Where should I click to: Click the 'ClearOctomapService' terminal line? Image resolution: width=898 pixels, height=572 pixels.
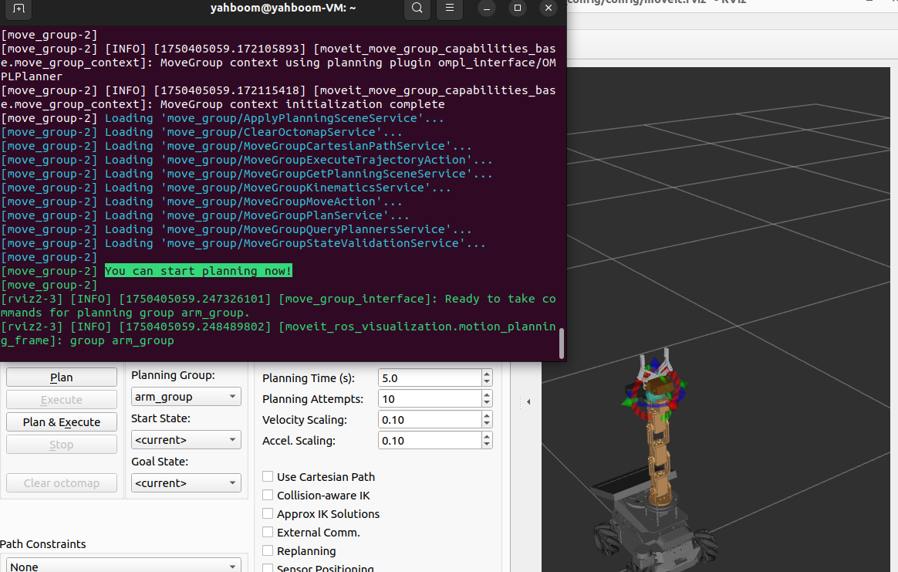(201, 132)
